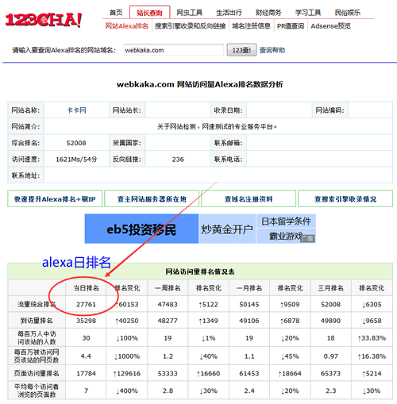Select the ↑60153 rank change cell
Image resolution: width=397 pixels, height=404 pixels.
(127, 304)
